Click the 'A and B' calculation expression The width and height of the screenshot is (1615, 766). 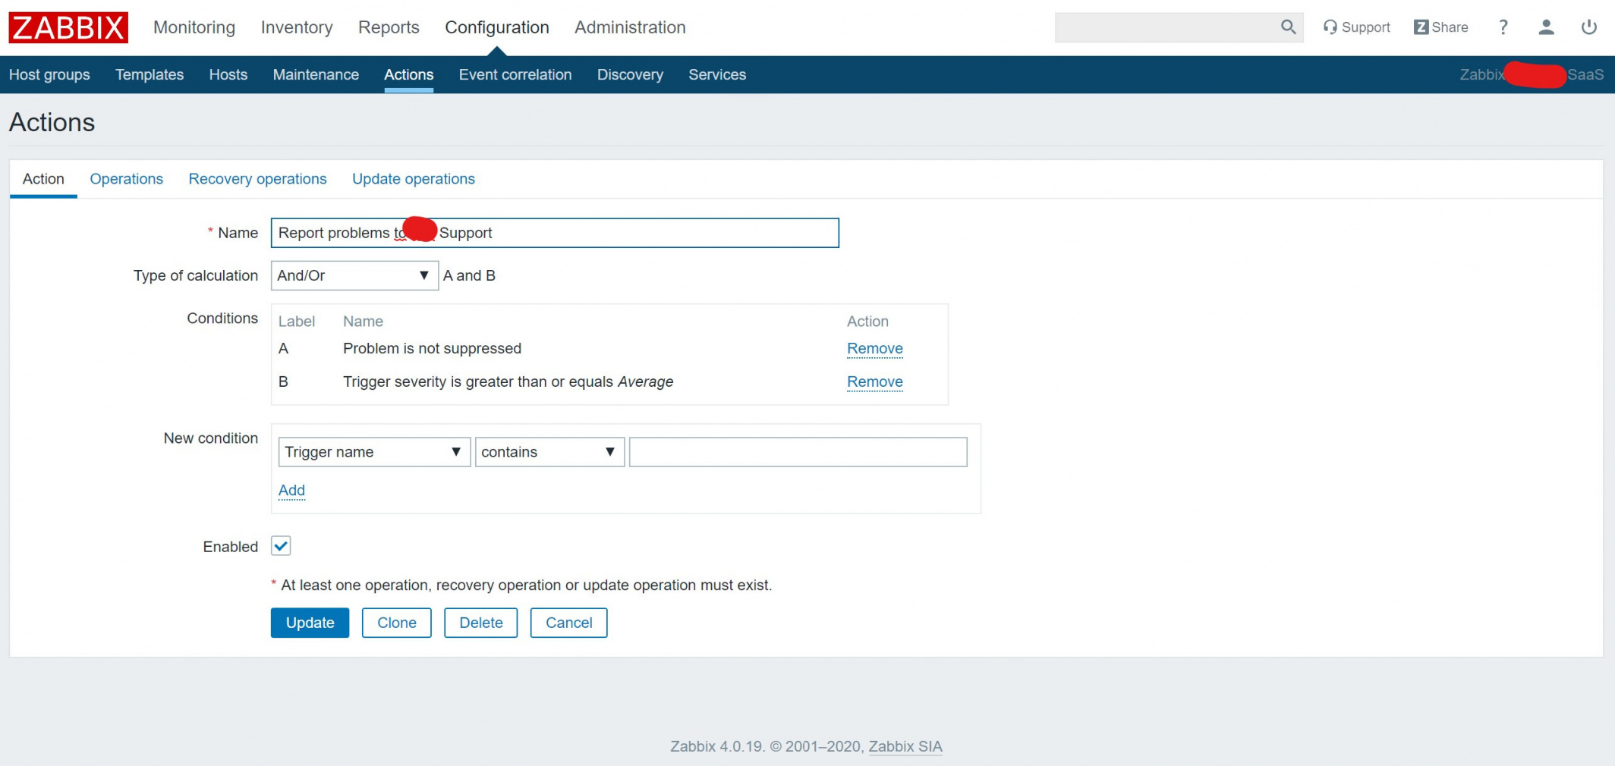click(469, 276)
